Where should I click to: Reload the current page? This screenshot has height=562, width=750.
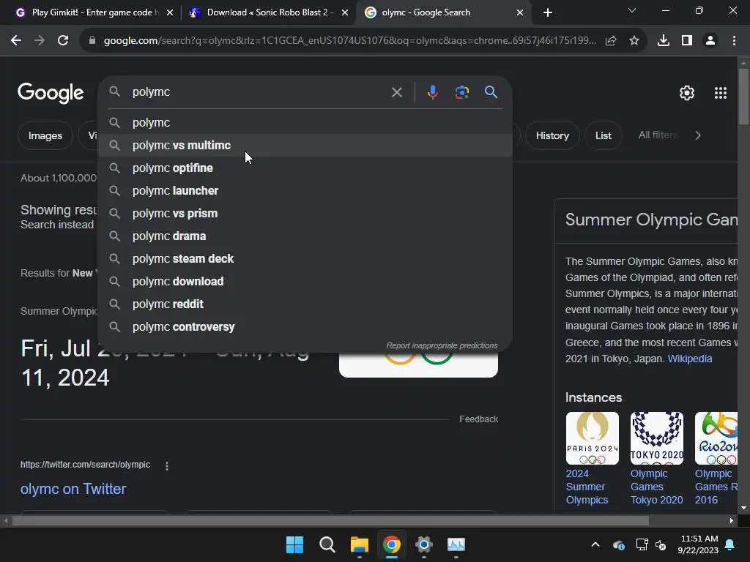(x=63, y=41)
